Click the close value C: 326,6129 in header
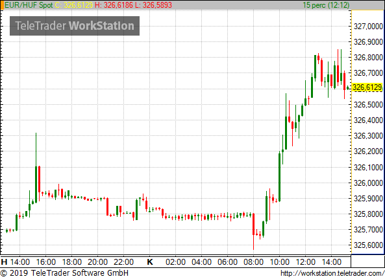The width and height of the screenshot is (385, 279). point(74,5)
